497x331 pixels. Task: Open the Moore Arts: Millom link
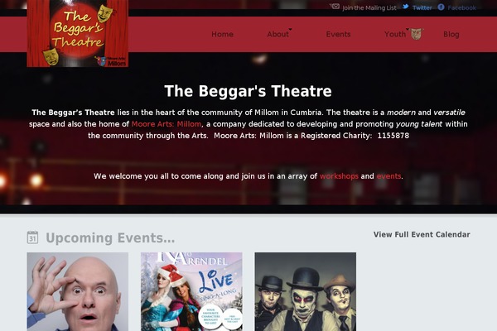pyautogui.click(x=166, y=124)
